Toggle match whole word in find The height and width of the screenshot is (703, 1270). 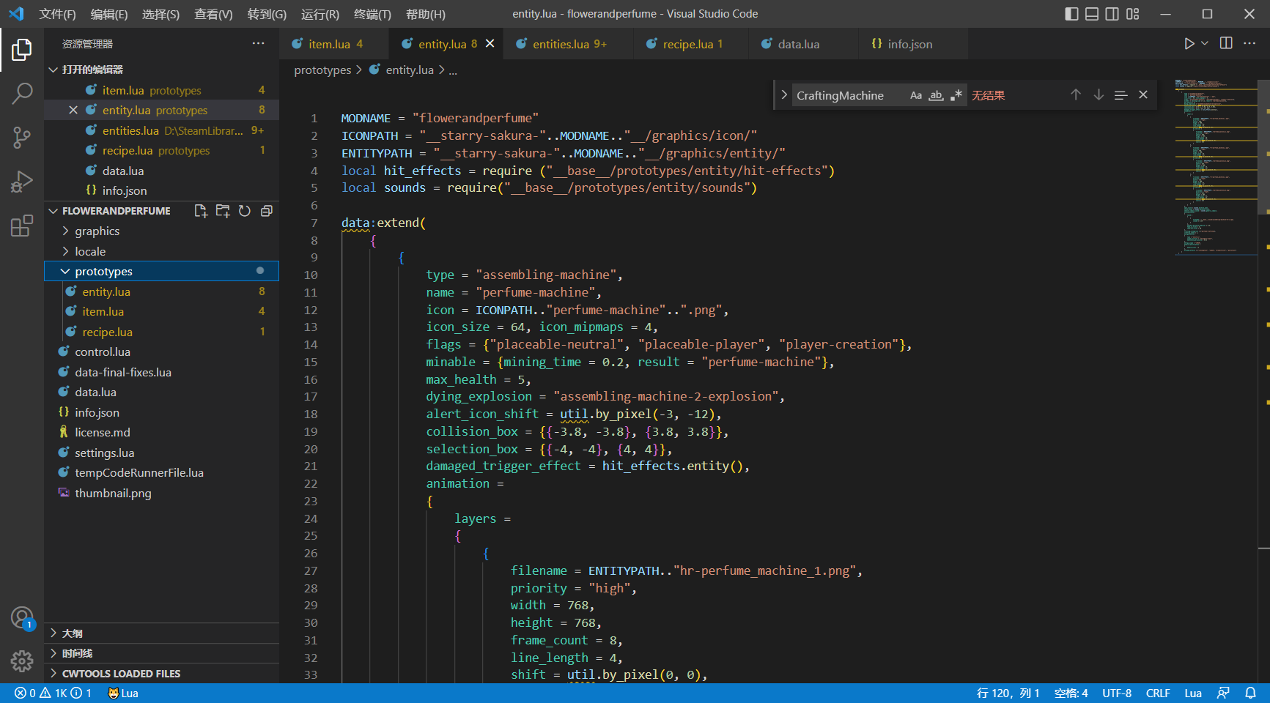coord(936,95)
